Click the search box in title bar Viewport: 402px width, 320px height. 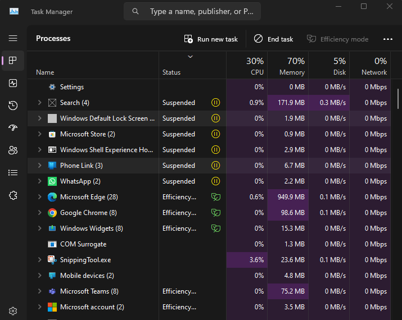[x=192, y=11]
